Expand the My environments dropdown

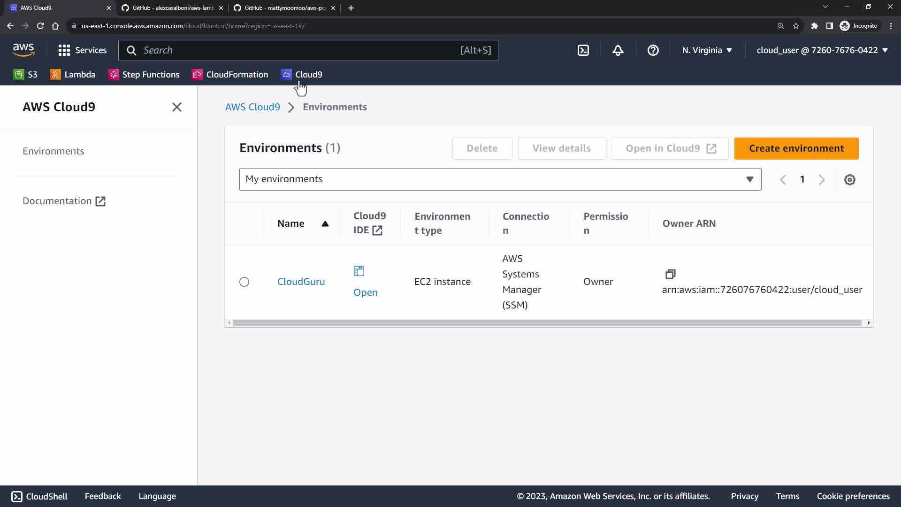coord(500,179)
